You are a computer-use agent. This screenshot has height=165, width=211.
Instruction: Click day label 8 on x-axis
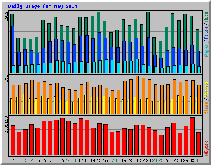[57, 160]
